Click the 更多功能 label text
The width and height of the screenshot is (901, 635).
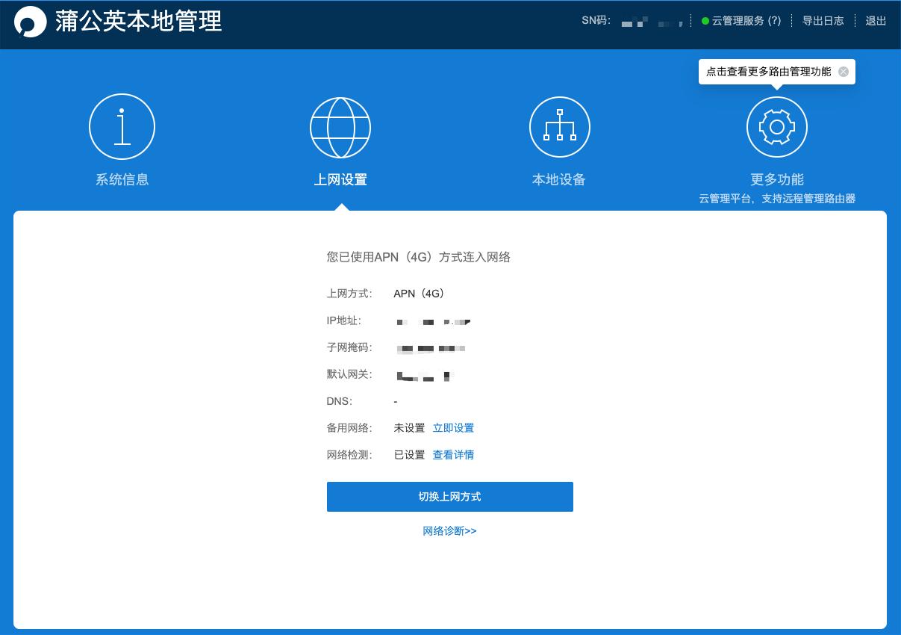point(777,179)
